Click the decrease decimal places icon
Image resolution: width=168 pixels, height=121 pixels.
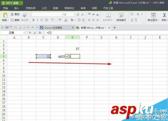(136, 20)
